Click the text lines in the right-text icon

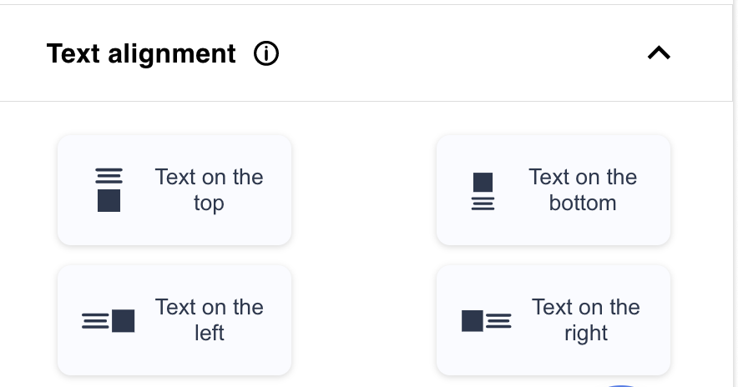[x=499, y=320]
